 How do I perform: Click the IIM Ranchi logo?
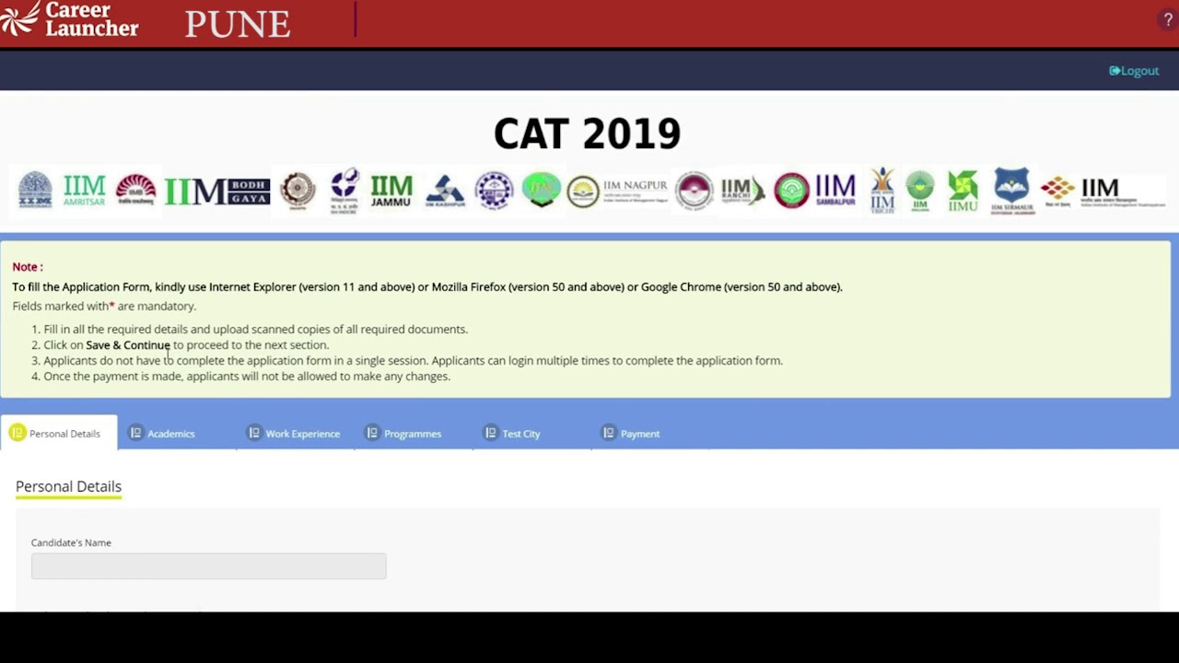point(743,191)
